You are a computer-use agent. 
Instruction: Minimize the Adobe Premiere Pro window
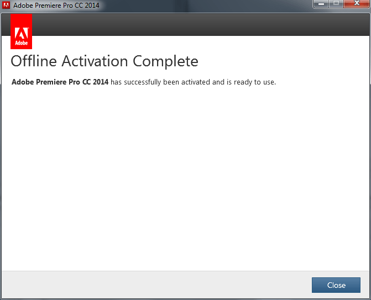pyautogui.click(x=321, y=3)
